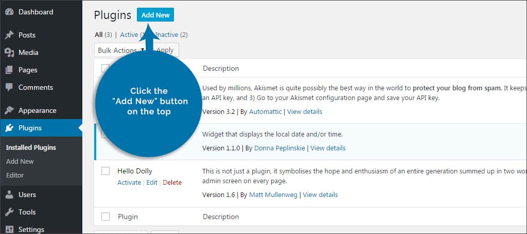Image resolution: width=527 pixels, height=234 pixels.
Task: Click the bottom Plugin column header
Action: (128, 217)
